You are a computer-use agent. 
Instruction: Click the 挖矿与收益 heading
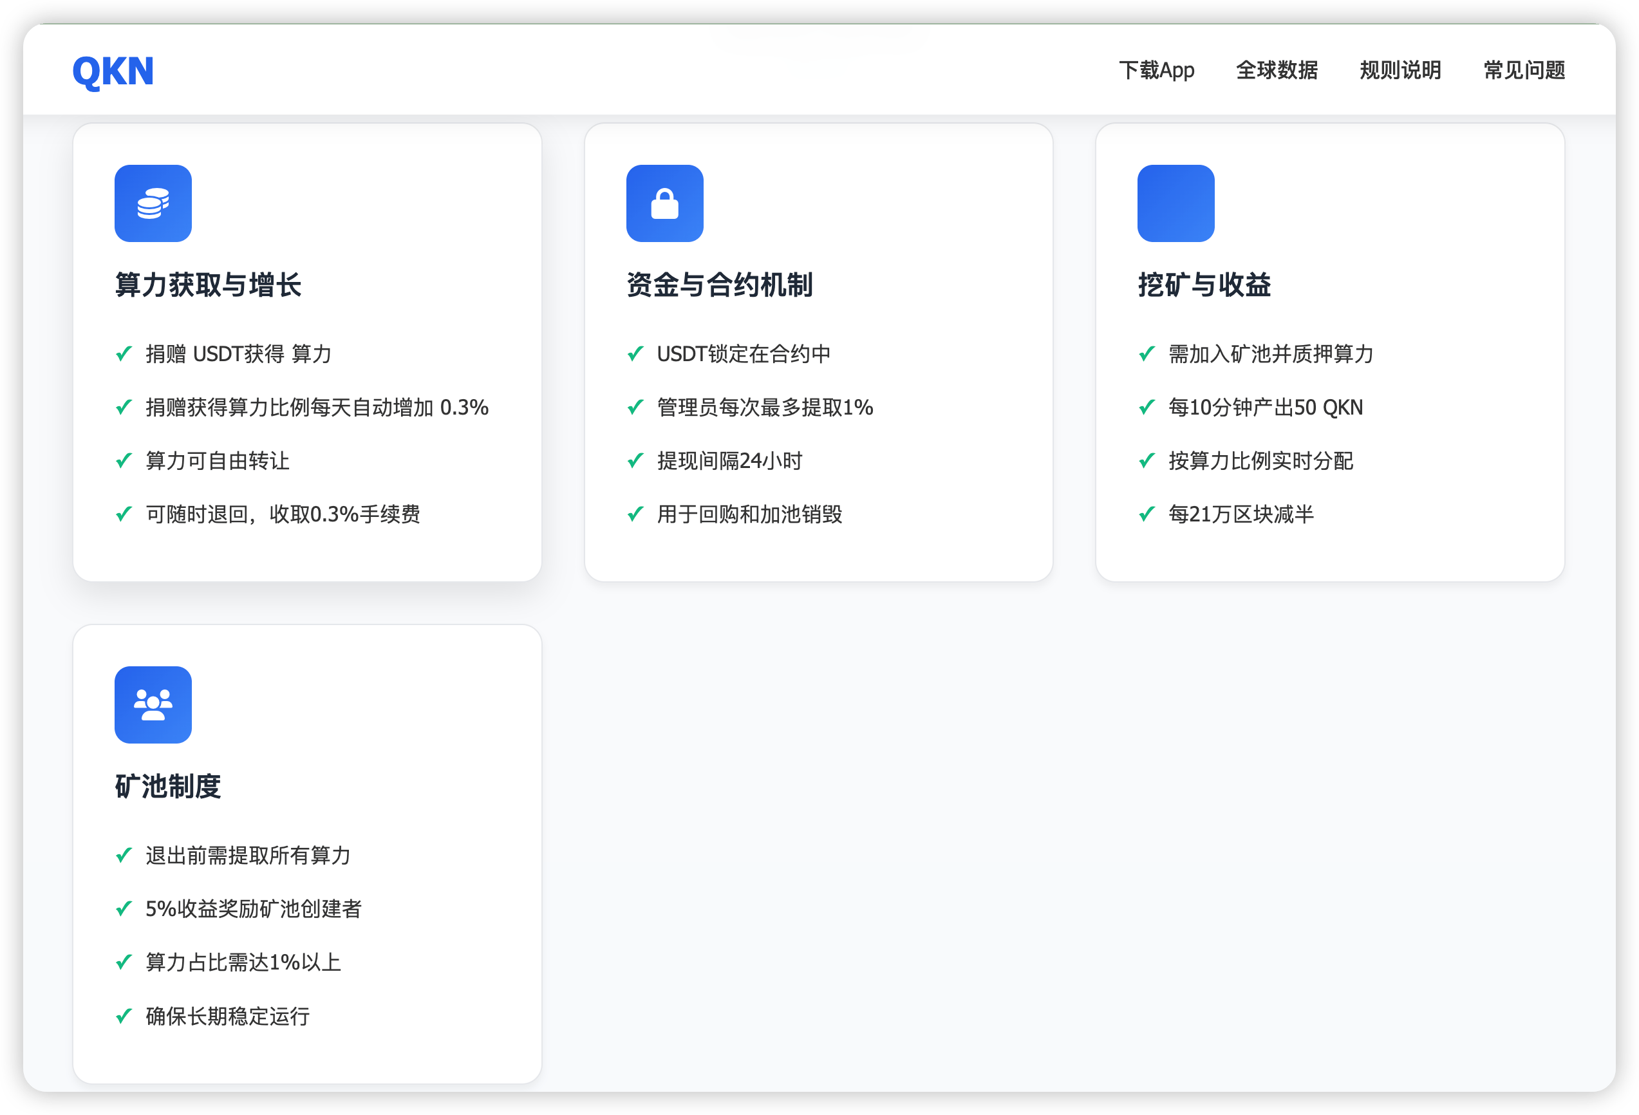click(x=1204, y=285)
